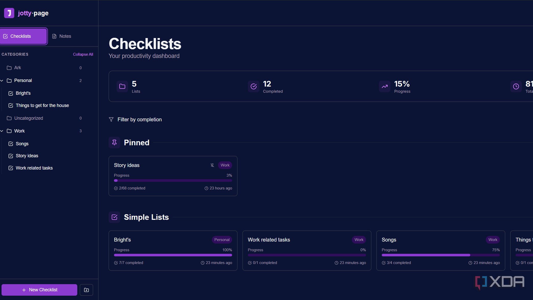
Task: Click Work tag on Work related tasks card
Action: [359, 240]
